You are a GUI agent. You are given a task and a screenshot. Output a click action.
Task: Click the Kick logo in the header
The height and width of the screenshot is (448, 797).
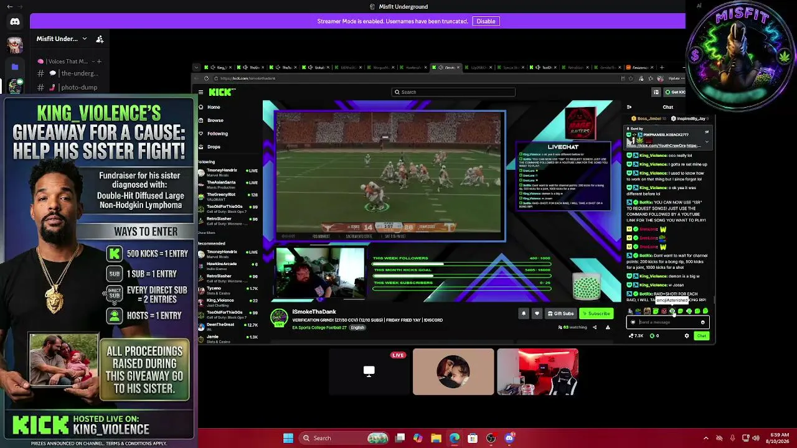[222, 92]
